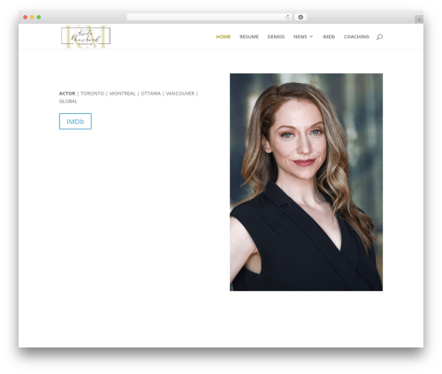Select IMDb in the navigation bar
The width and height of the screenshot is (442, 374).
pos(329,36)
